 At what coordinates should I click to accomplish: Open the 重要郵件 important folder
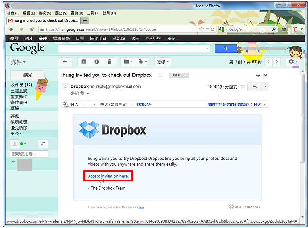pyautogui.click(x=19, y=96)
